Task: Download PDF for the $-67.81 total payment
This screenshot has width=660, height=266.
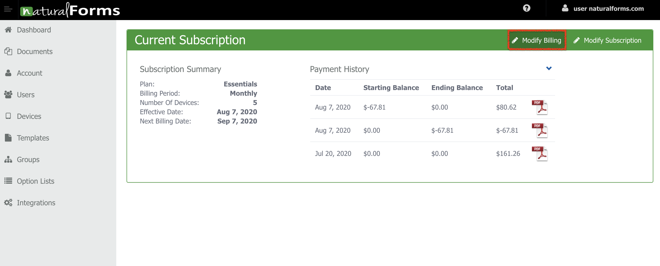Action: coord(539,130)
